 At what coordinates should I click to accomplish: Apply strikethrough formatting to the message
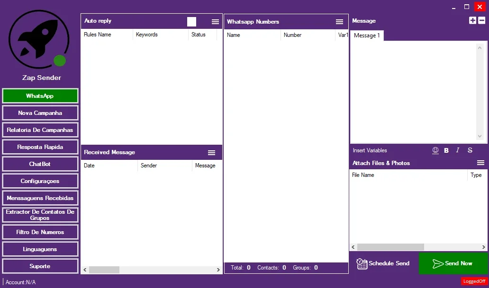[470, 150]
